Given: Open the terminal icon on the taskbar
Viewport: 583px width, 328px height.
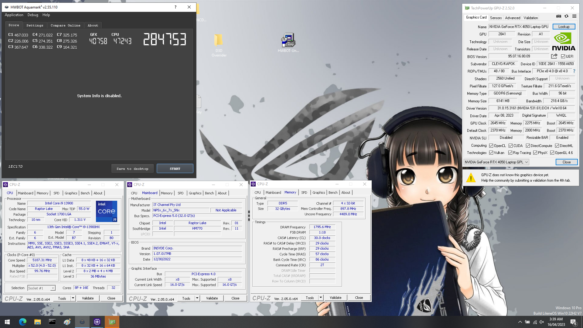Looking at the screenshot, I should pyautogui.click(x=52, y=322).
